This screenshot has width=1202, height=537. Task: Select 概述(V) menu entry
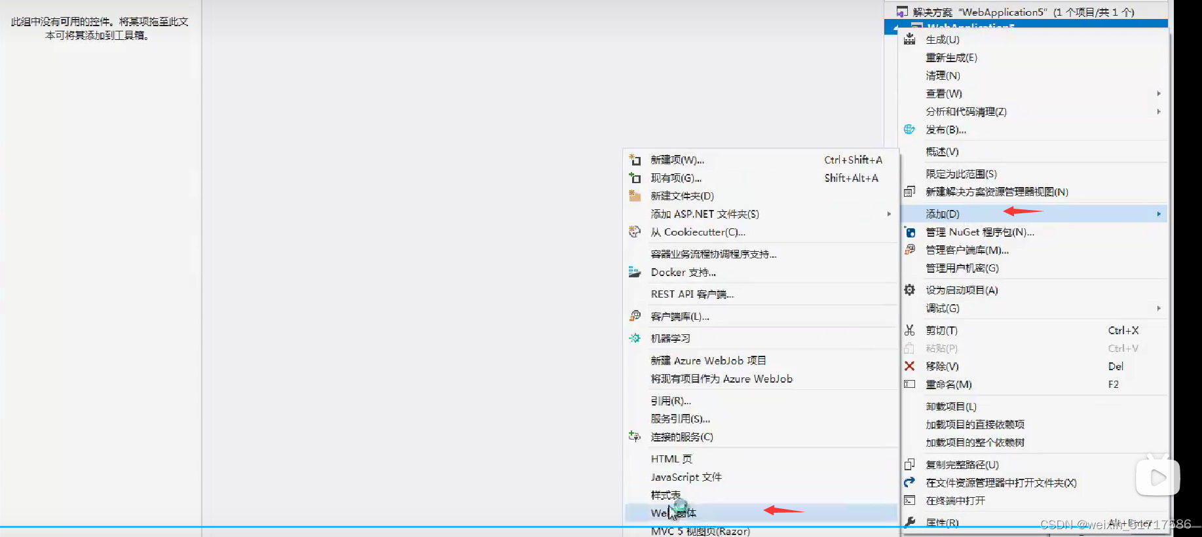coord(942,152)
